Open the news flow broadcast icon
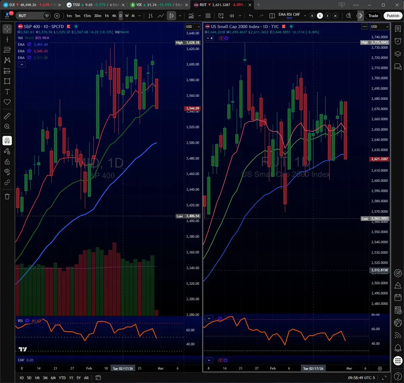Screen dimensions: 404x383 [x=398, y=335]
